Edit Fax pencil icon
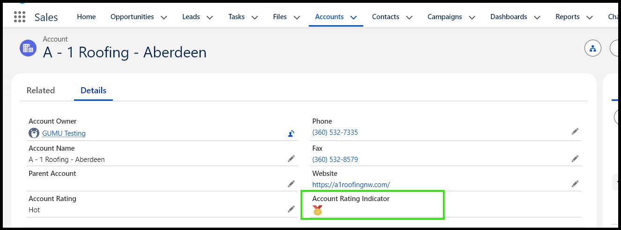Viewport: 621px width, 230px height. (x=575, y=159)
